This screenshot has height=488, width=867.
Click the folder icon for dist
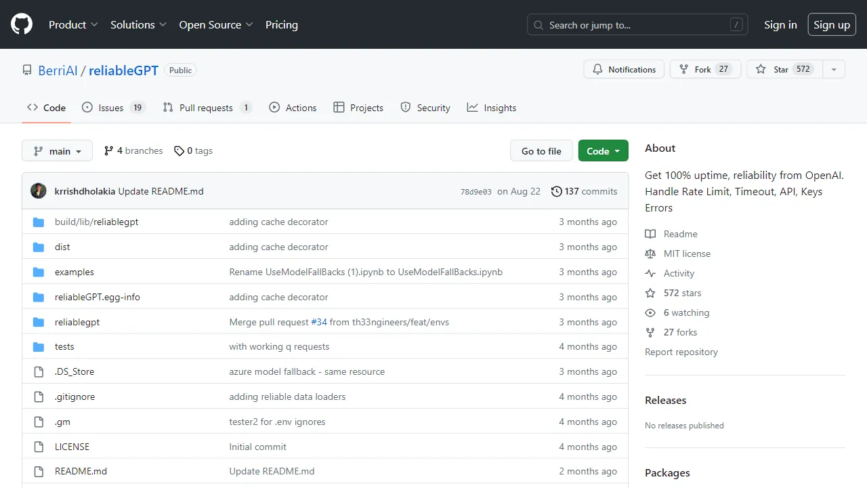pyautogui.click(x=39, y=247)
